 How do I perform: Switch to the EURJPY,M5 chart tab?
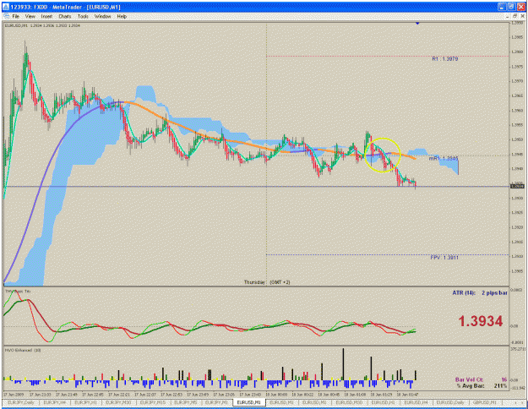(x=186, y=402)
